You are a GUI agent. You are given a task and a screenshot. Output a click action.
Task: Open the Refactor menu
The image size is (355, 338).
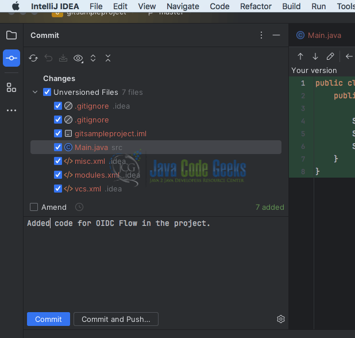coord(256,6)
